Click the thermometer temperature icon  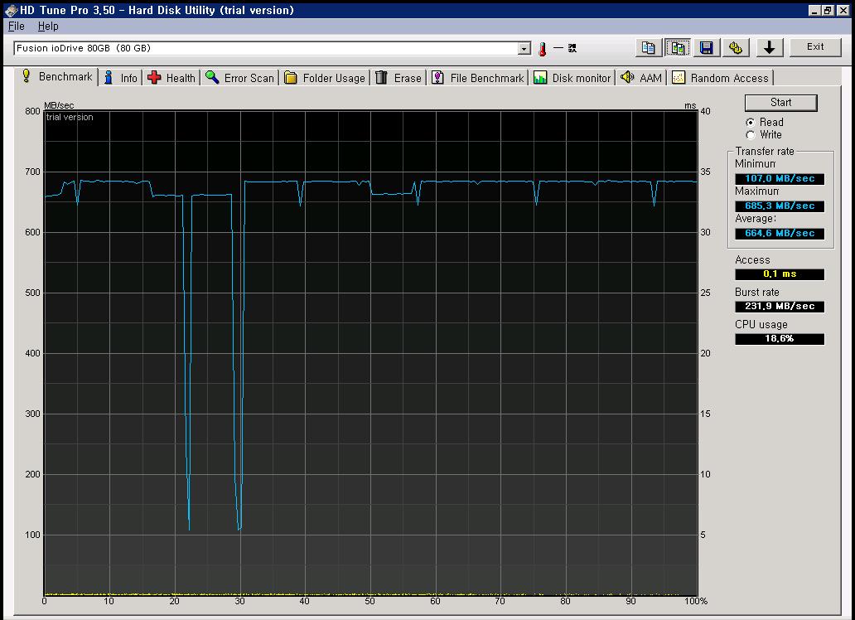(542, 49)
